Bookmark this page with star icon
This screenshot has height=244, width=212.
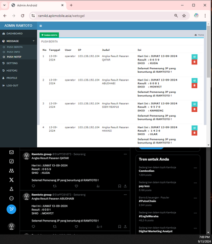coord(184,16)
